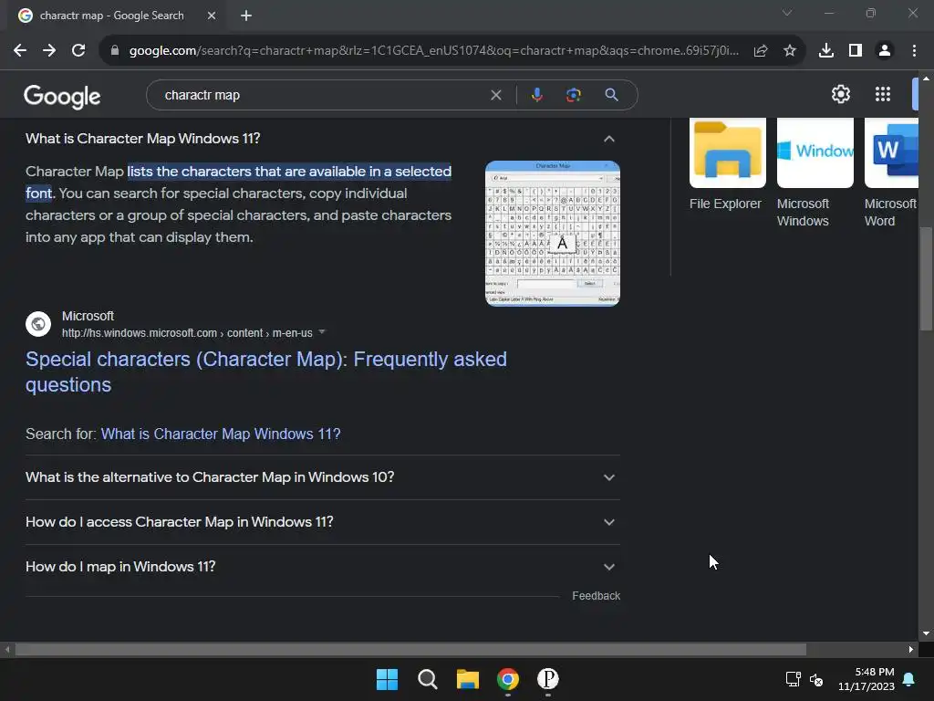Search for What is Character Map Windows 11
Image resolution: width=934 pixels, height=701 pixels.
click(221, 434)
